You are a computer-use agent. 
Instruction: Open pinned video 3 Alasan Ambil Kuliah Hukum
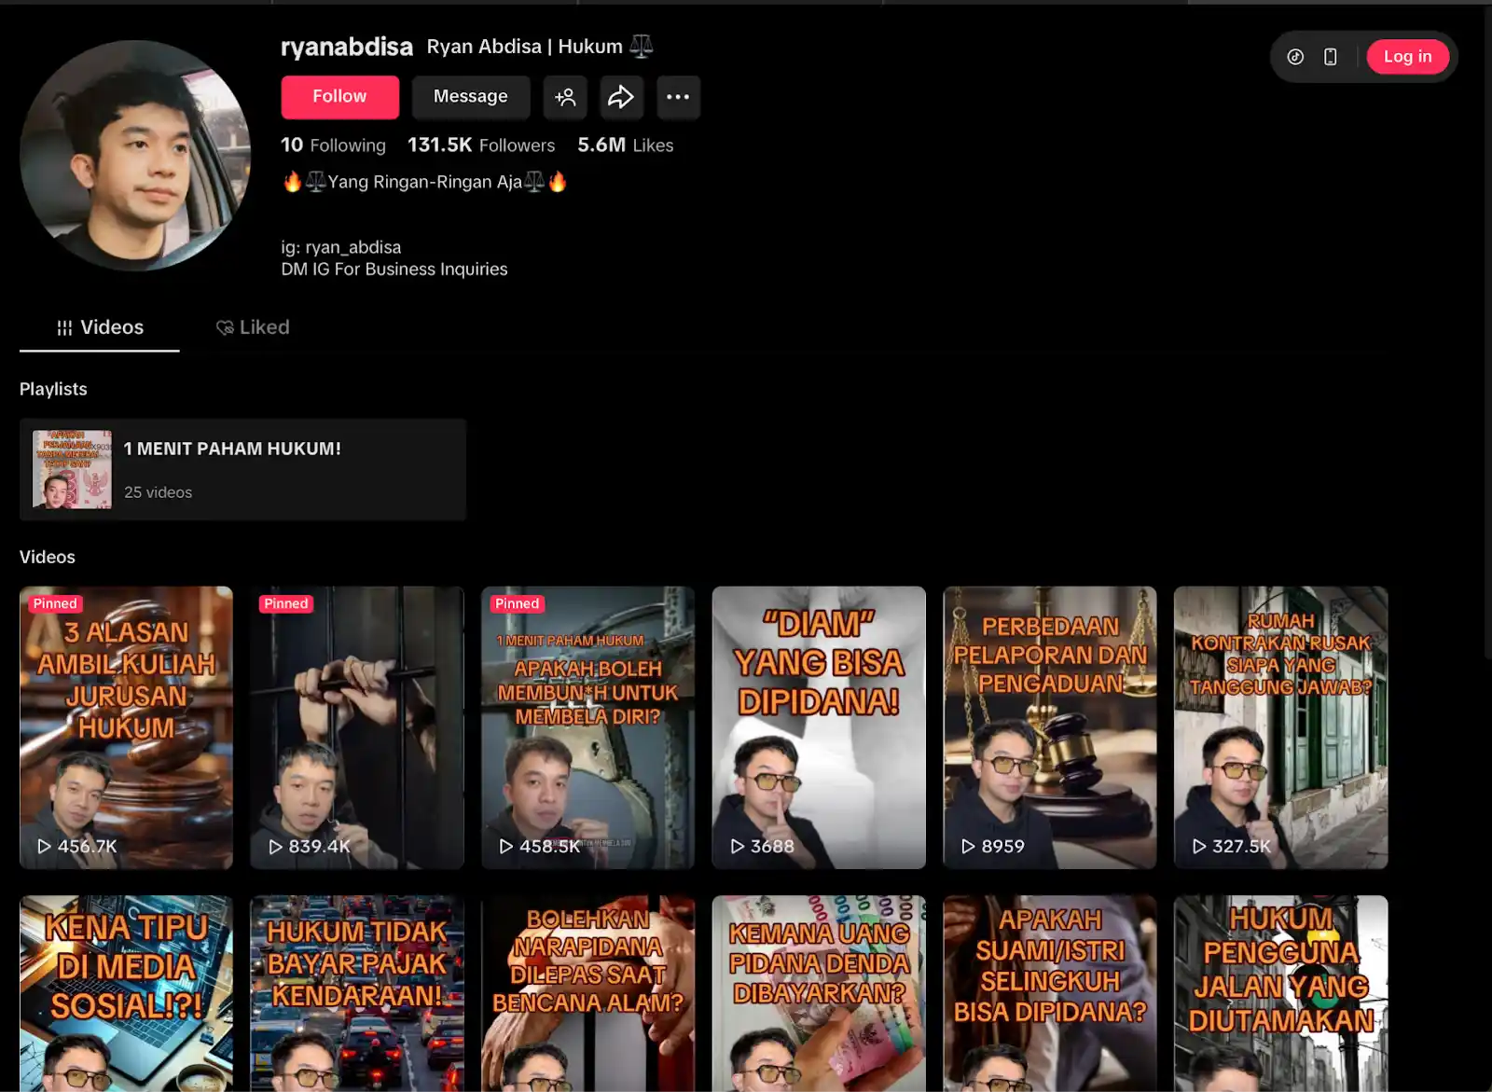tap(126, 727)
